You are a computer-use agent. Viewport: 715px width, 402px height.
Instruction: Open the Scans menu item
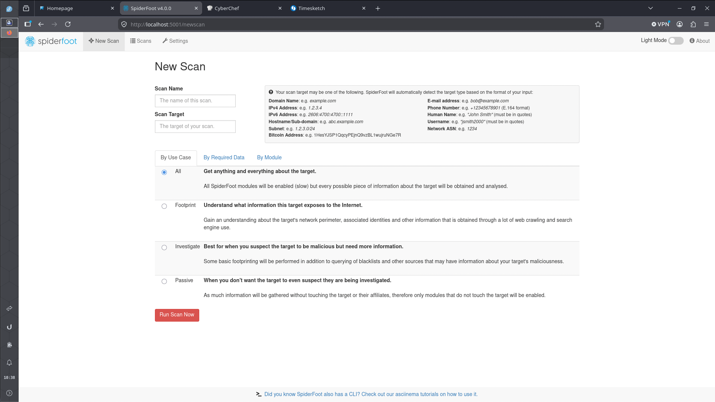141,41
